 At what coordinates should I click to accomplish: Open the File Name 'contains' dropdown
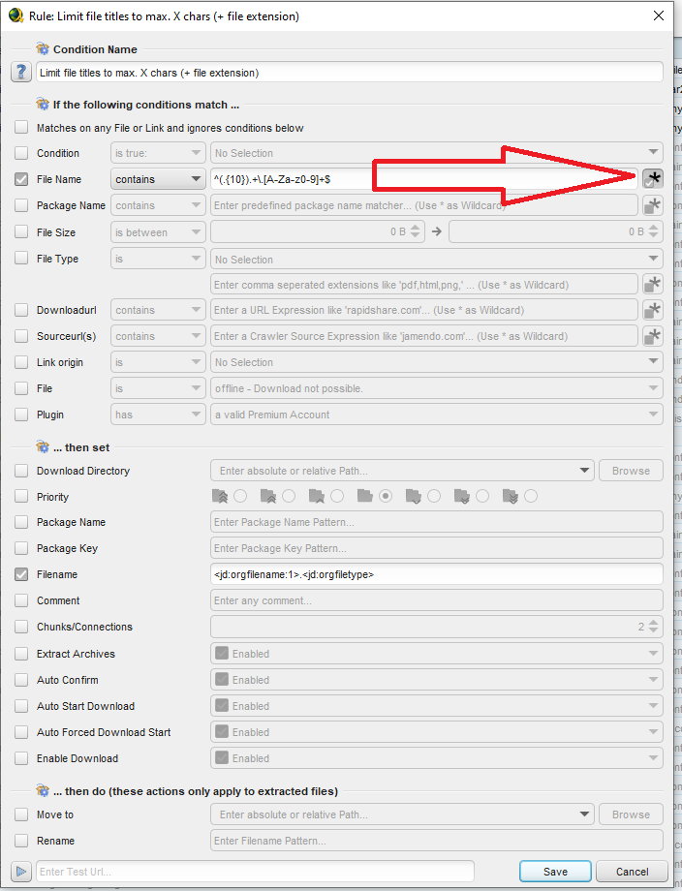tap(157, 179)
